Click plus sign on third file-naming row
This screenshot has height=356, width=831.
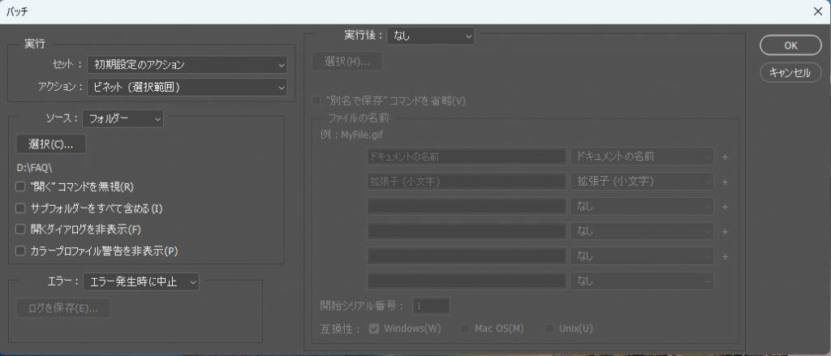coord(725,207)
